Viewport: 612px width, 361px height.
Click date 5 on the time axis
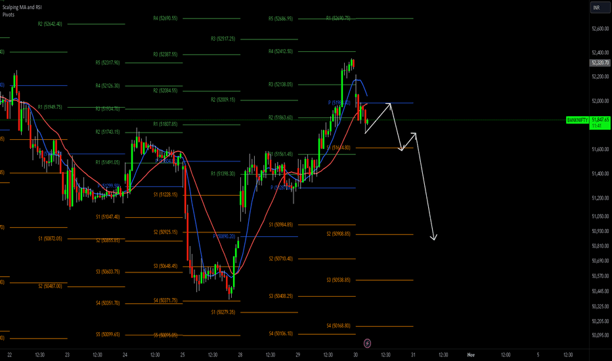pos(538,354)
